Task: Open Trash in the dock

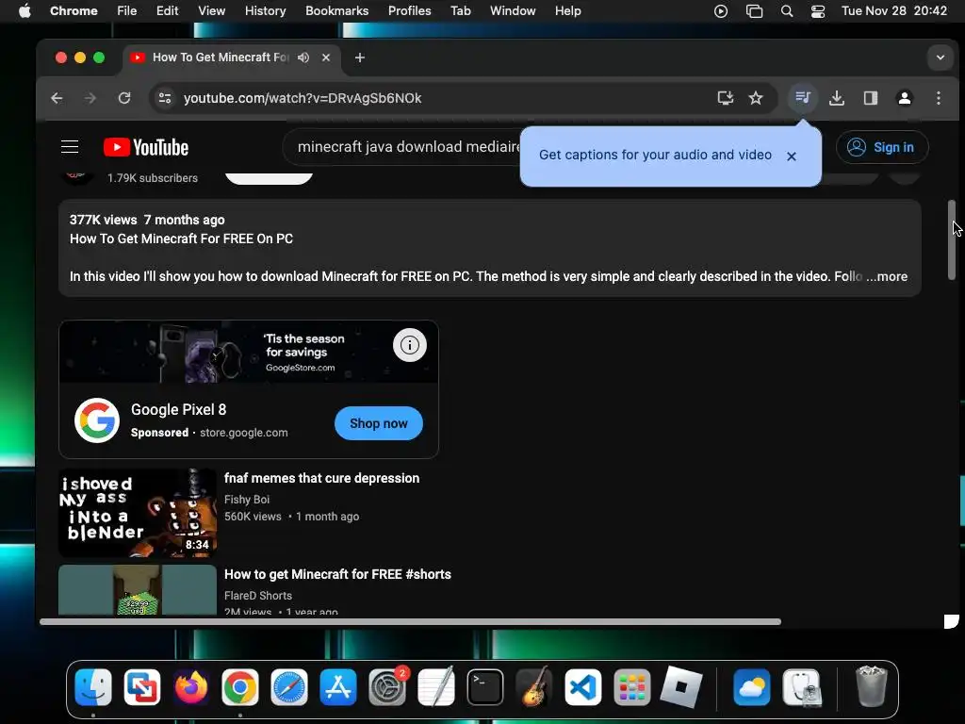Action: [871, 687]
